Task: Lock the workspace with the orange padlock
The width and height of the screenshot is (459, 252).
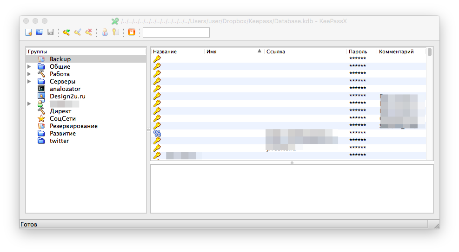Action: (x=132, y=32)
